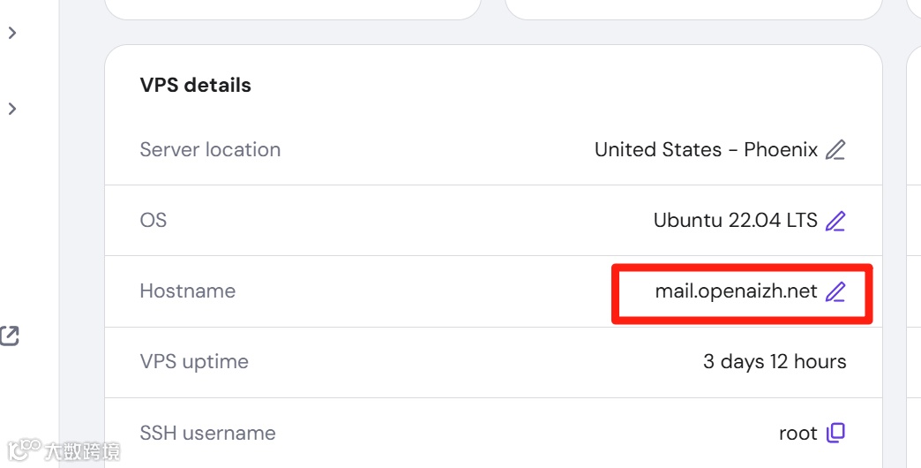Click the VPS uptime label
The height and width of the screenshot is (468, 921).
194,362
